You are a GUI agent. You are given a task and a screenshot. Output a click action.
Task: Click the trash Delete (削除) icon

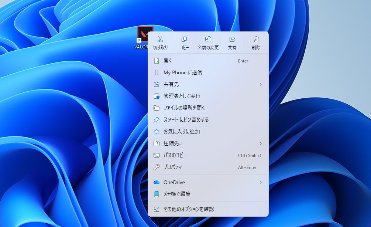click(x=256, y=40)
